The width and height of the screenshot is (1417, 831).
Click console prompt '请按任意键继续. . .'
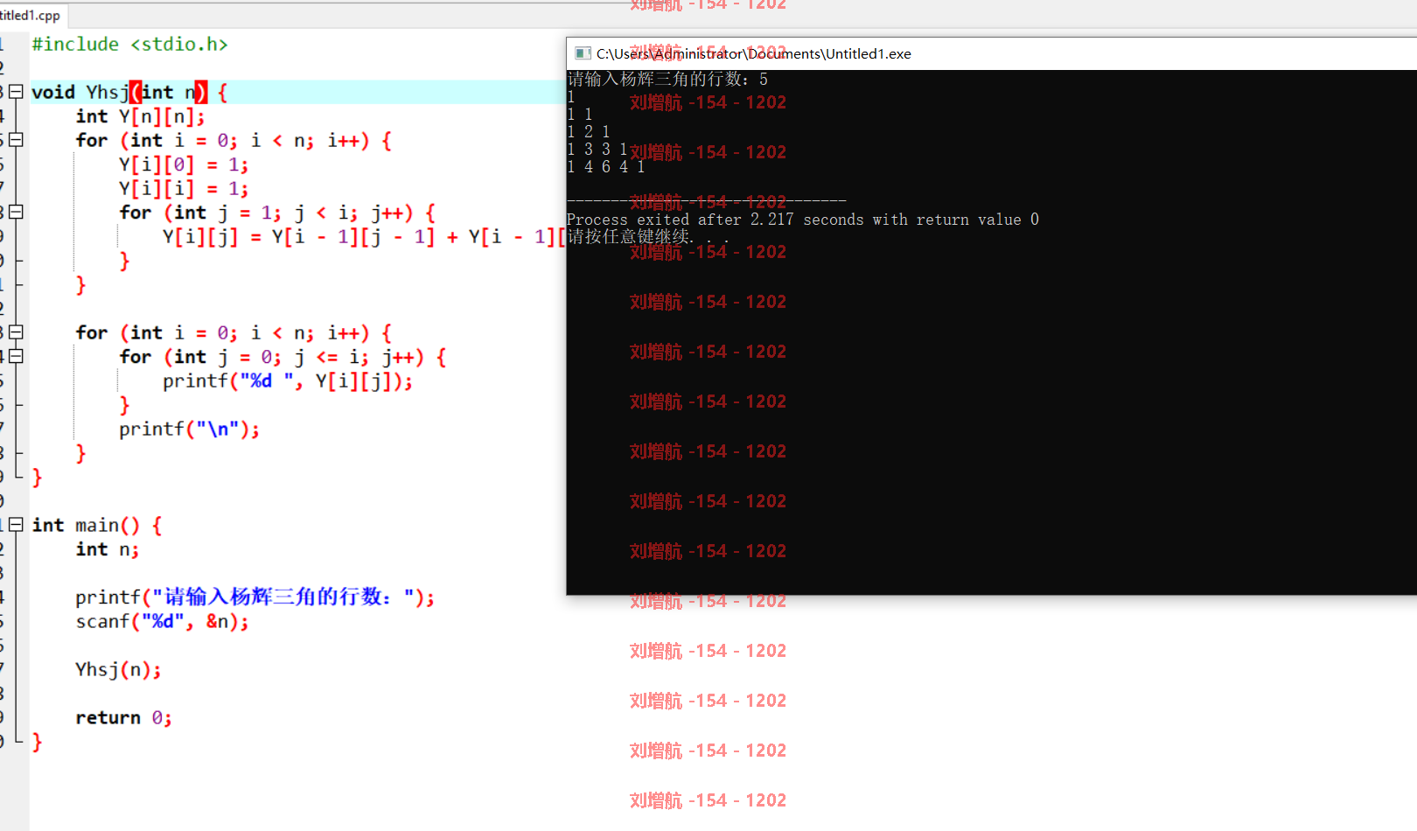(x=648, y=237)
